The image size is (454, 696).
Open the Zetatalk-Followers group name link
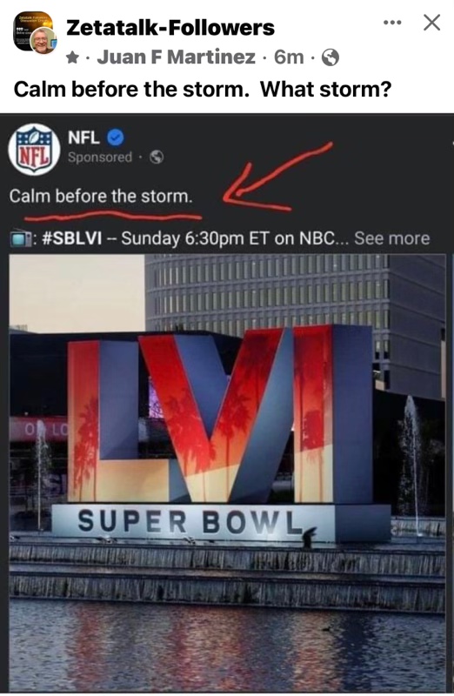pos(170,28)
